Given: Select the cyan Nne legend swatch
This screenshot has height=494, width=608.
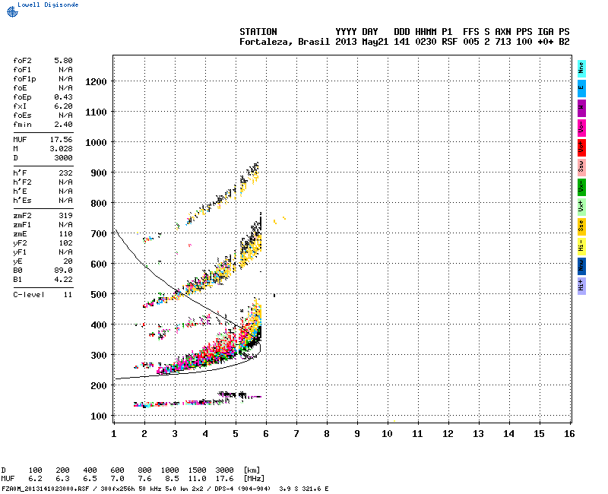Looking at the screenshot, I should [x=581, y=68].
